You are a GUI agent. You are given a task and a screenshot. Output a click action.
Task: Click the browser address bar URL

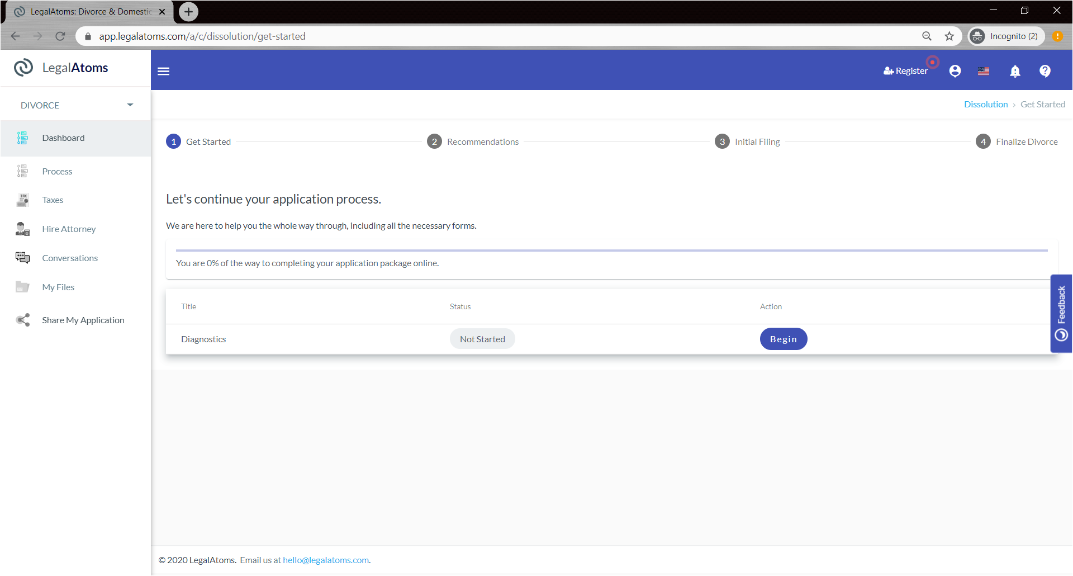pyautogui.click(x=202, y=36)
